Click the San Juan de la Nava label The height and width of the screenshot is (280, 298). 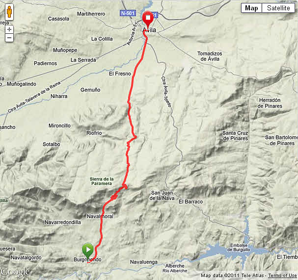(162, 196)
